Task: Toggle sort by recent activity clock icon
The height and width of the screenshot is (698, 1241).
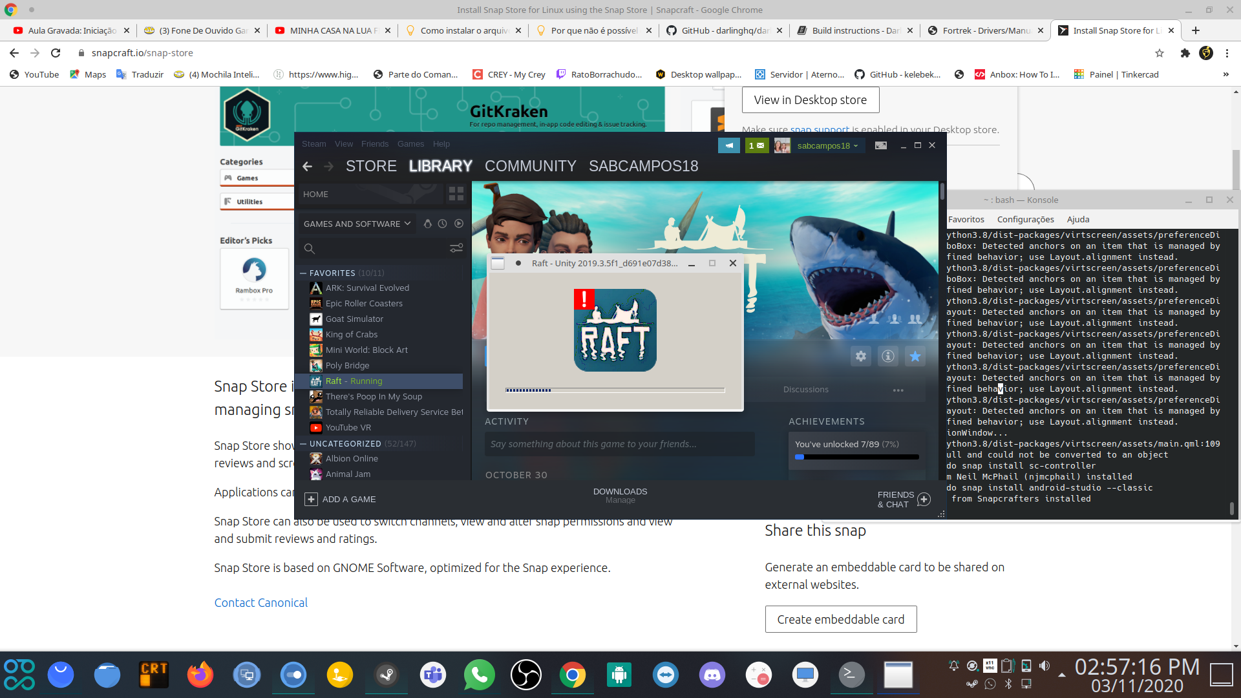Action: 442,224
